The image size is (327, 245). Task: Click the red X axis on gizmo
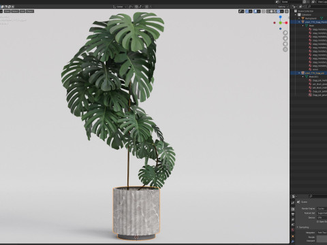286,23
